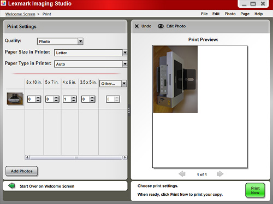Click the green Start Over arrow icon

pyautogui.click(x=12, y=186)
